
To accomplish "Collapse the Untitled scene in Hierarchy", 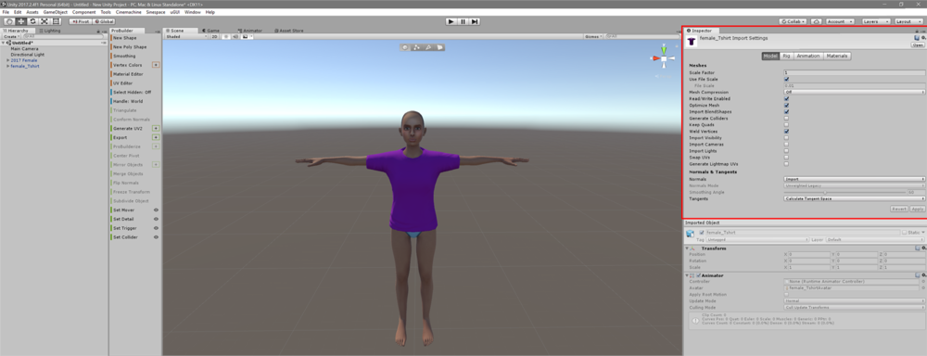I will coord(3,43).
